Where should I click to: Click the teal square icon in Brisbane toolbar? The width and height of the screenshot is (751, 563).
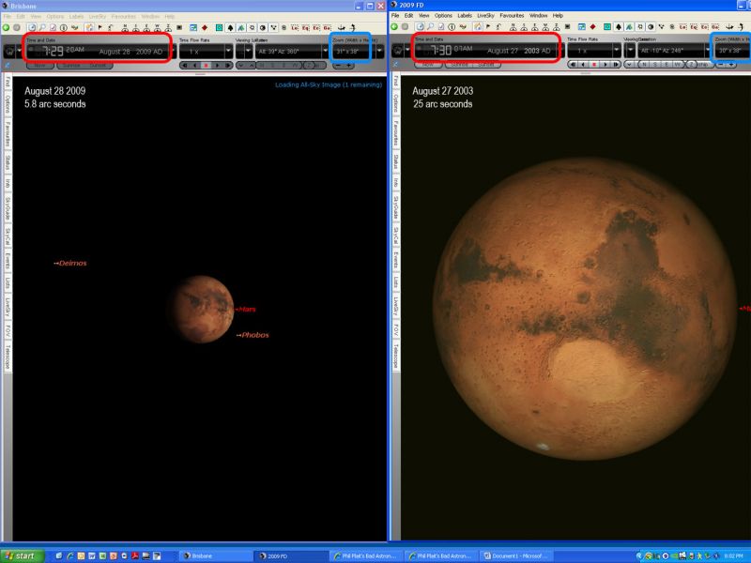click(220, 28)
